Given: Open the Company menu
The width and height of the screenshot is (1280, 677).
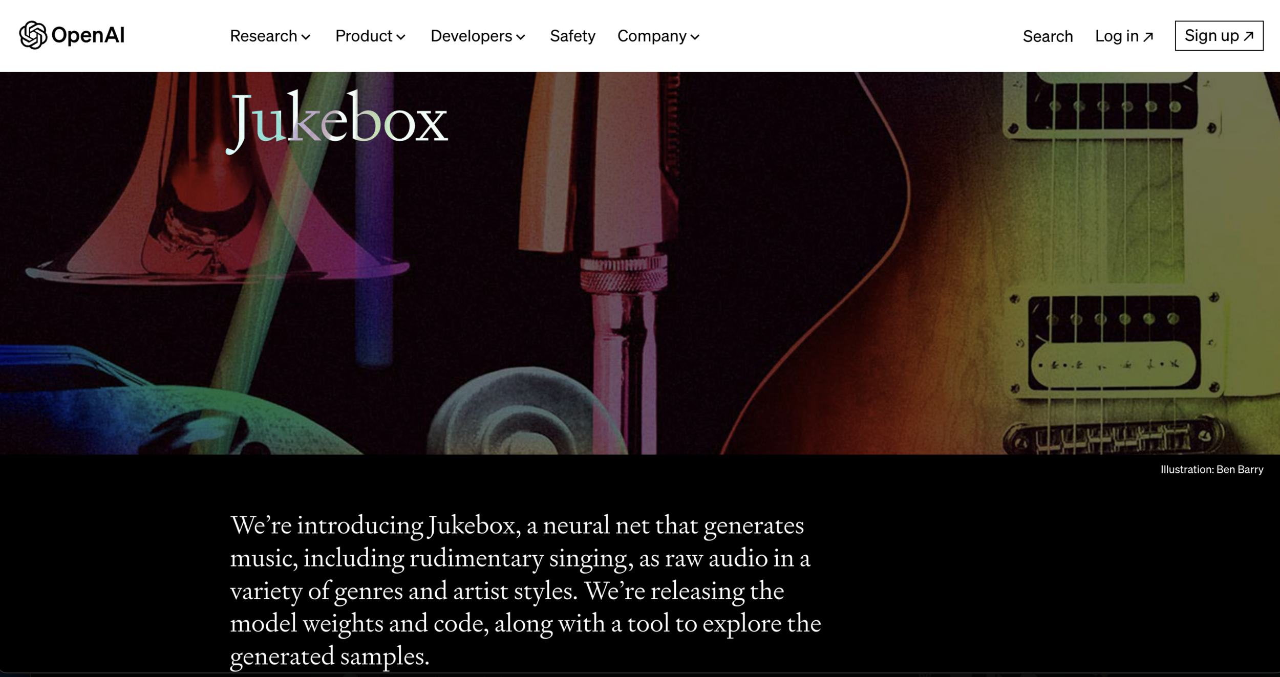Looking at the screenshot, I should tap(658, 36).
